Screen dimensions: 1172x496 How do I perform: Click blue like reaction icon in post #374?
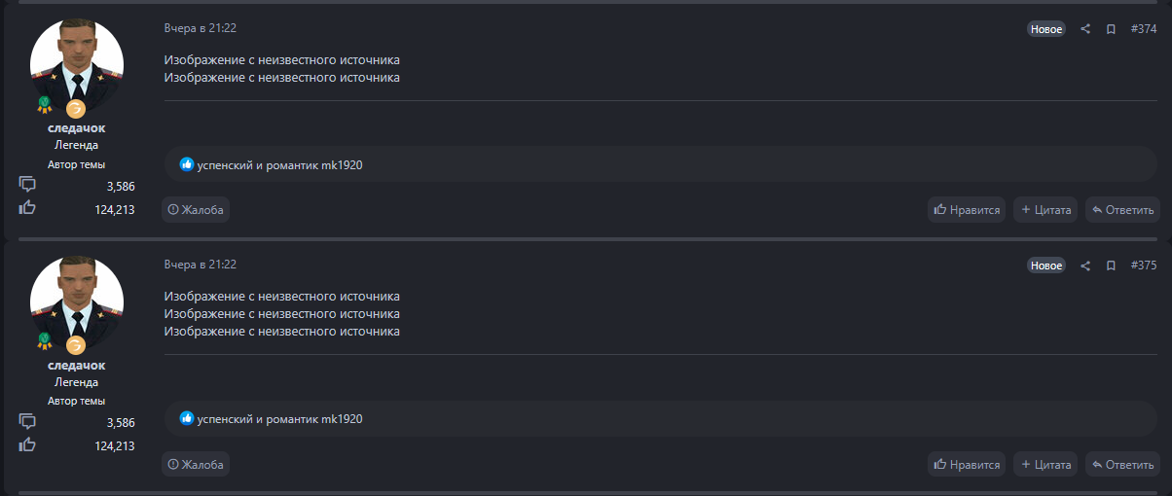click(x=187, y=164)
